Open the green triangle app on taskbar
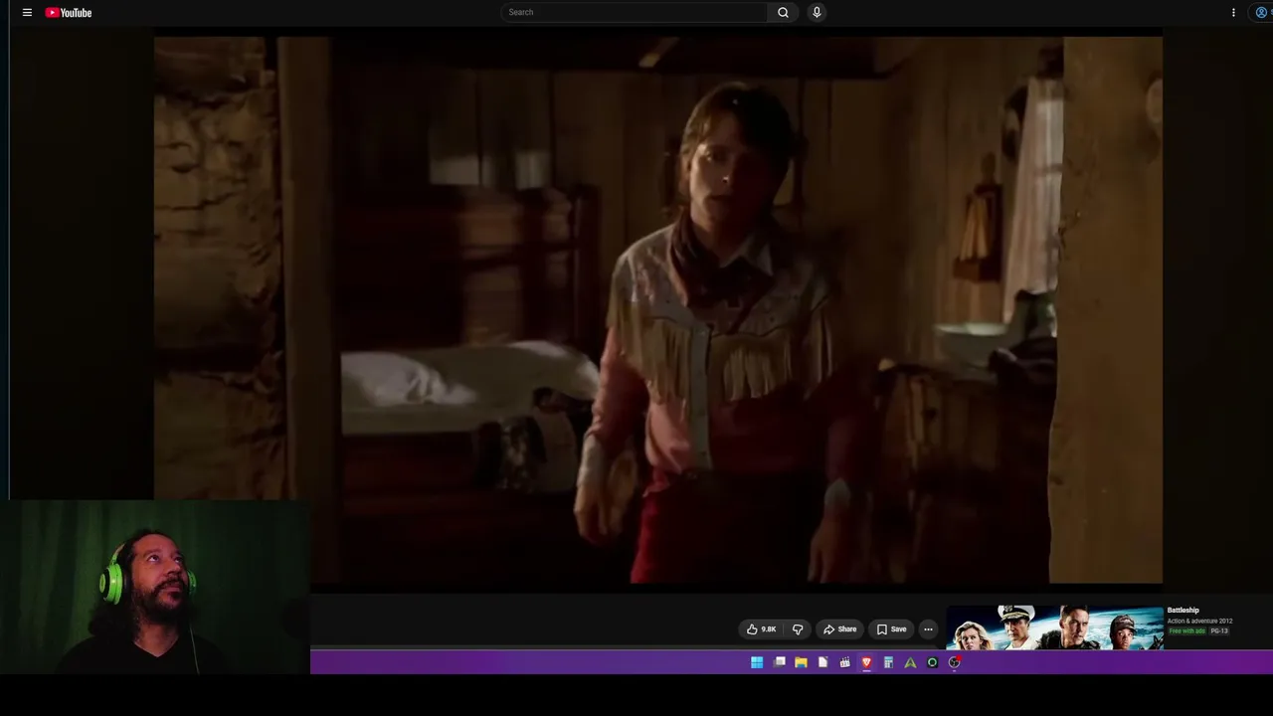 pos(910,662)
